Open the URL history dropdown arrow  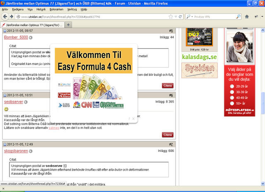pos(176,17)
